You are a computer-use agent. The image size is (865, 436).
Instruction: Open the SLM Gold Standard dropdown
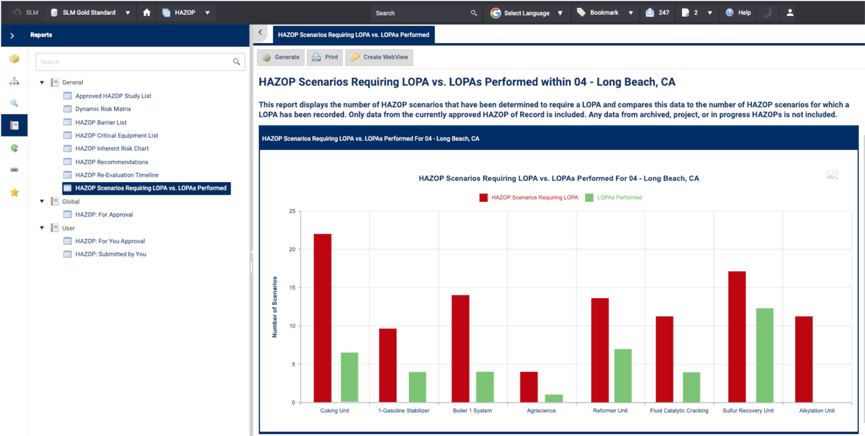click(x=91, y=12)
